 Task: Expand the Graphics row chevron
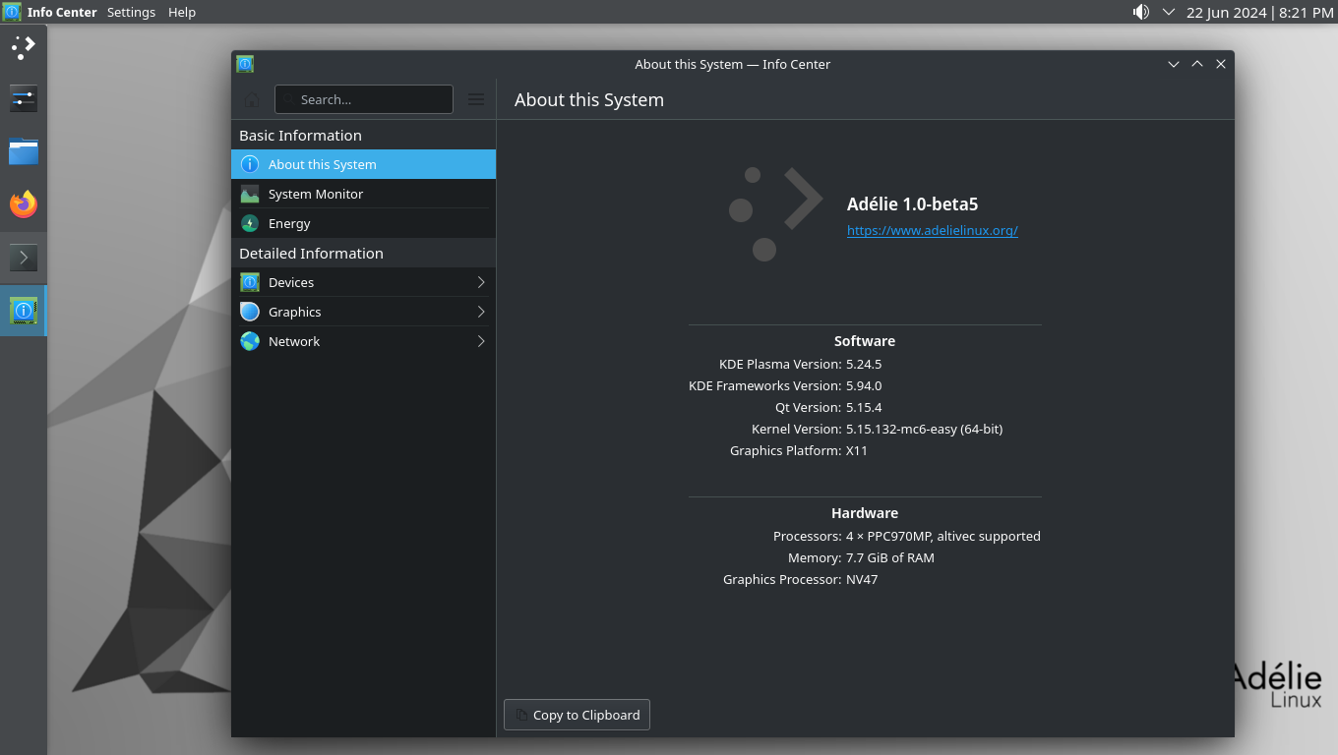tap(481, 312)
